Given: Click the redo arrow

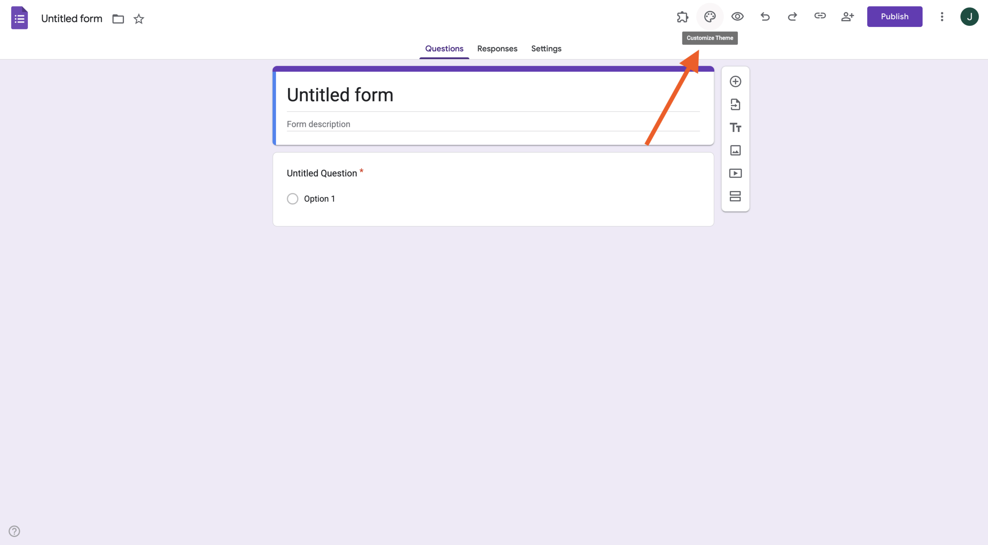Looking at the screenshot, I should coord(792,17).
